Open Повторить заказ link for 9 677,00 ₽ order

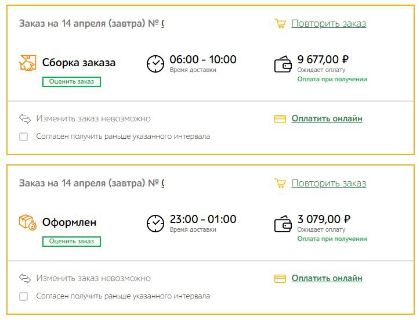[x=329, y=24]
